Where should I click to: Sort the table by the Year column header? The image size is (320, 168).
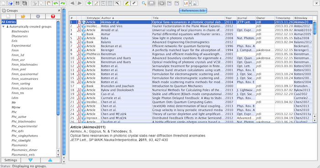[230, 18]
